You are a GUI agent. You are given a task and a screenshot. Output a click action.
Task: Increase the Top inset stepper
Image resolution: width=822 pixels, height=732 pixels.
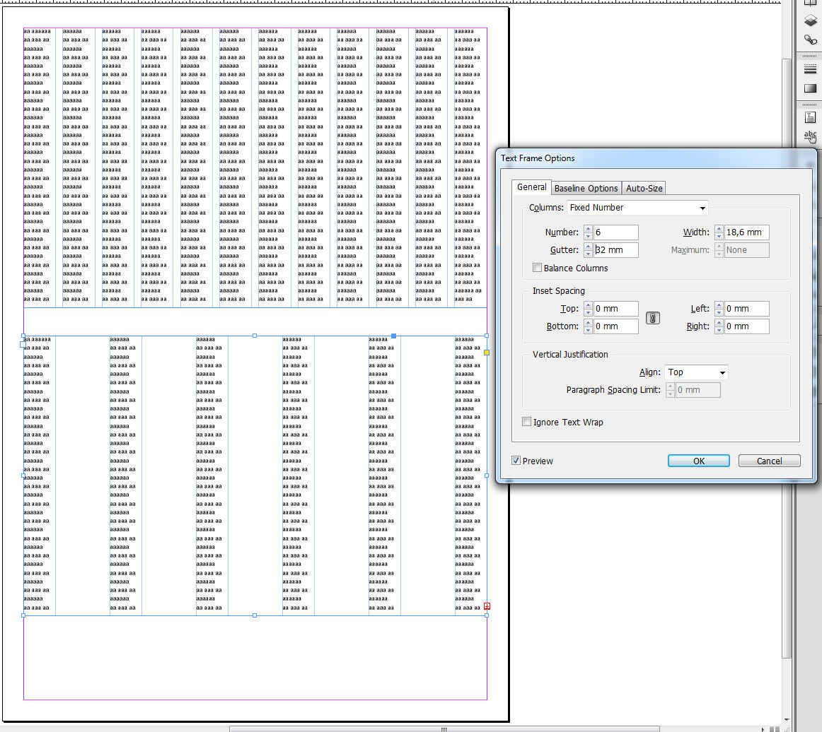coord(588,305)
